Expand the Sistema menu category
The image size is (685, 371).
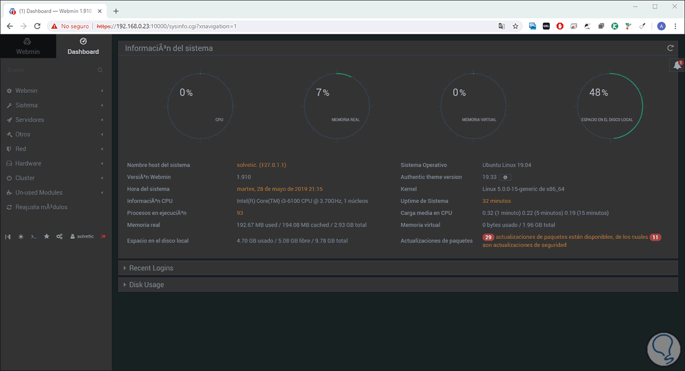click(55, 105)
